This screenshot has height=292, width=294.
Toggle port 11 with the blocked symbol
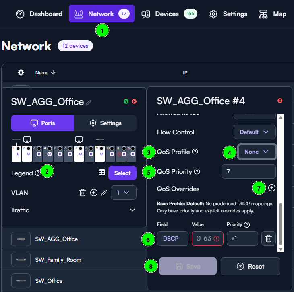pos(121,151)
